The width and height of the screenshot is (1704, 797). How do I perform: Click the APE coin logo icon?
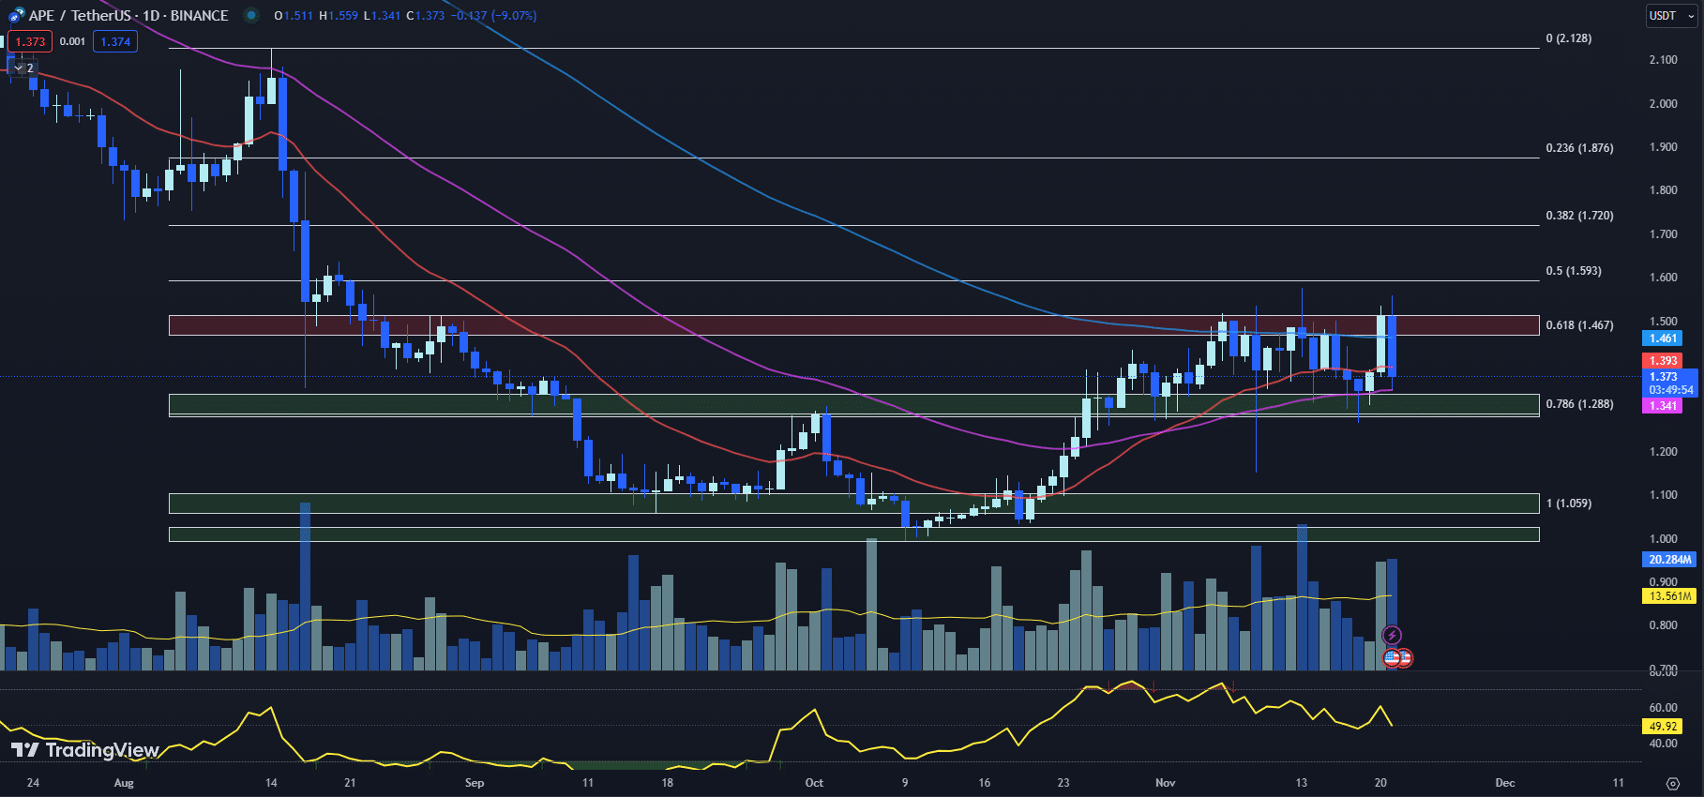tap(16, 15)
